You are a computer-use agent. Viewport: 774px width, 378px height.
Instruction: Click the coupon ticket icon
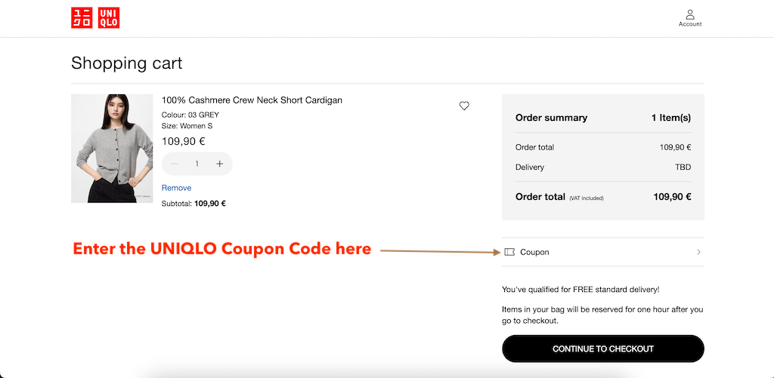pos(509,252)
